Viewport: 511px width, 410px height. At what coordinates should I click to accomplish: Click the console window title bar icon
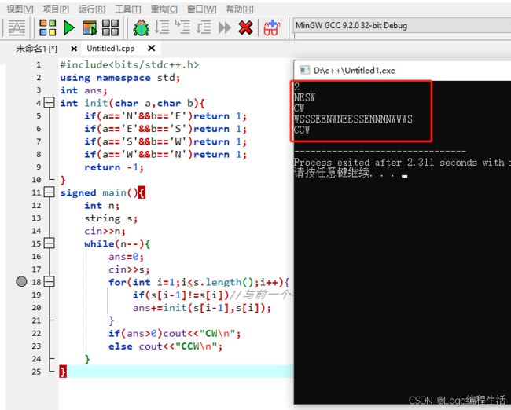[304, 70]
